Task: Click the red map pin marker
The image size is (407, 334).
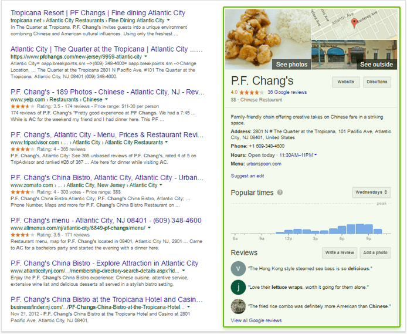Action: pos(354,23)
